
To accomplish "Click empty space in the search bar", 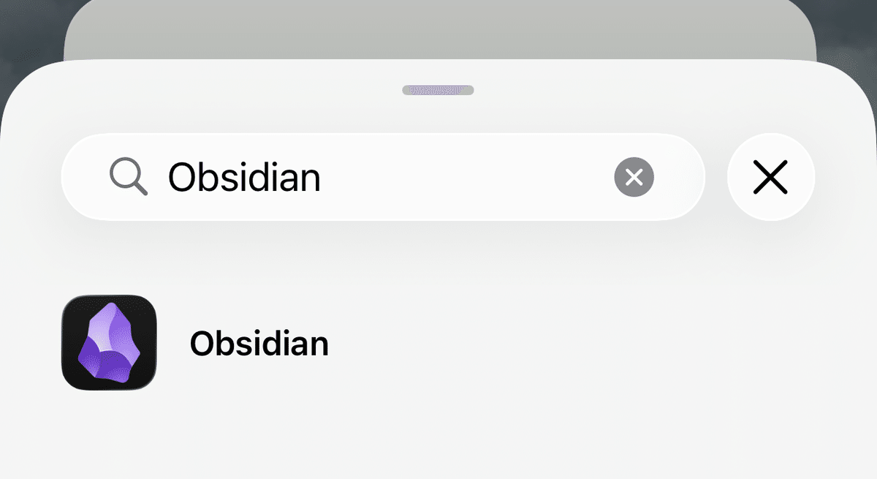I will point(468,177).
